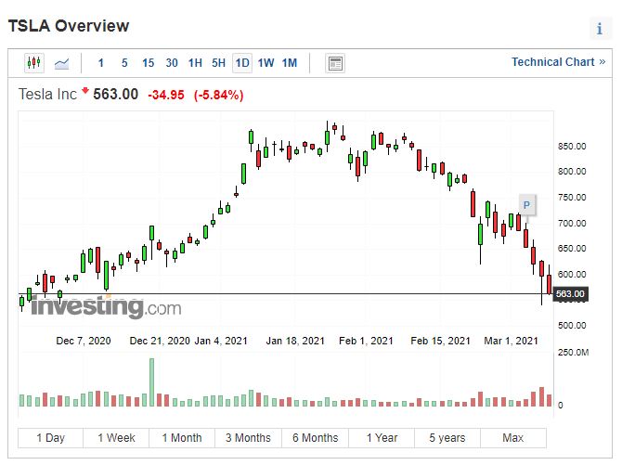The width and height of the screenshot is (622, 465).
Task: Choose the 5H interval
Action: pos(218,63)
